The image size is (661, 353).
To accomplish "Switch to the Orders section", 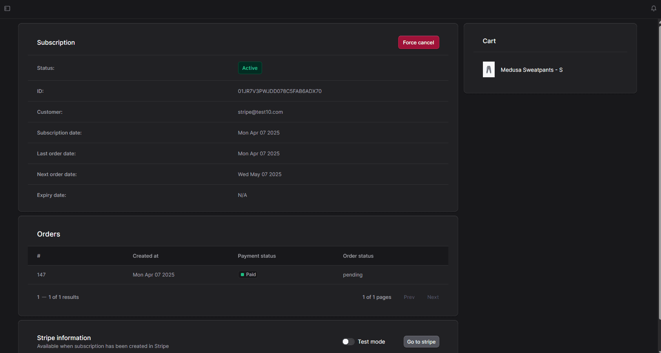I will click(x=48, y=234).
